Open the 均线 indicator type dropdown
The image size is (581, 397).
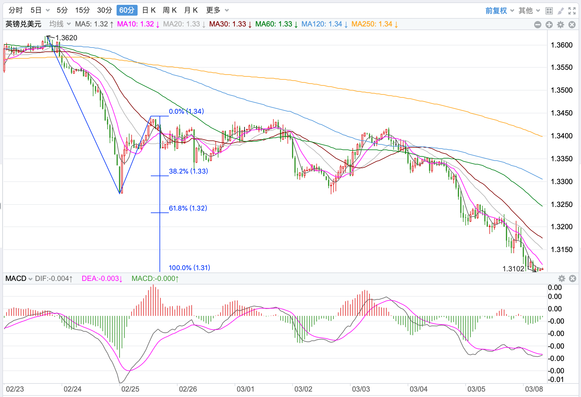(60, 24)
